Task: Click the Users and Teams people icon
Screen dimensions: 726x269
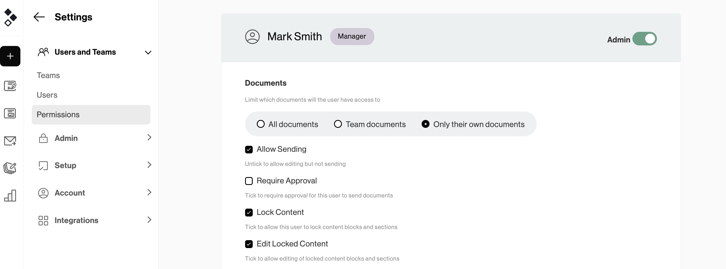Action: (44, 52)
